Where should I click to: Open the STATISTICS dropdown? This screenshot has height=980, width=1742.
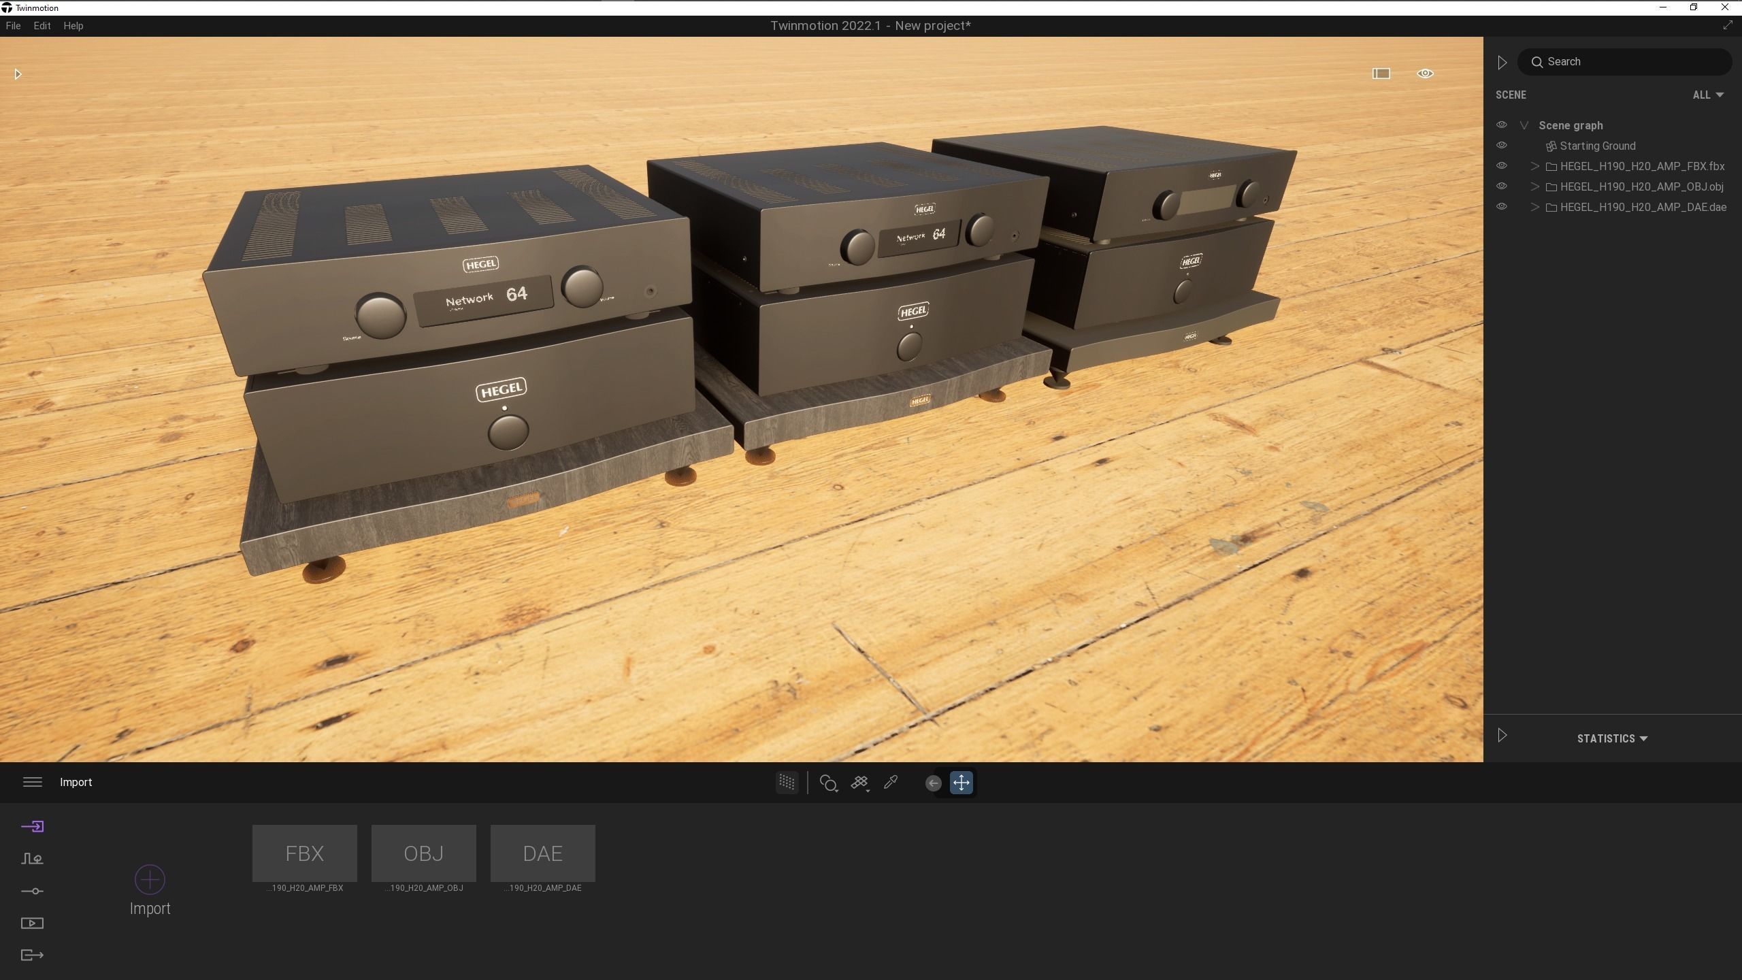tap(1612, 738)
